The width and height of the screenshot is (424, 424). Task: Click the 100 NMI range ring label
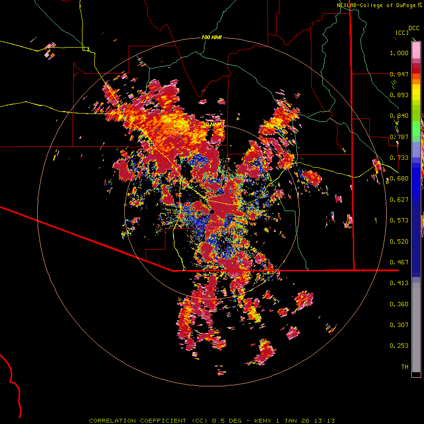coord(212,37)
